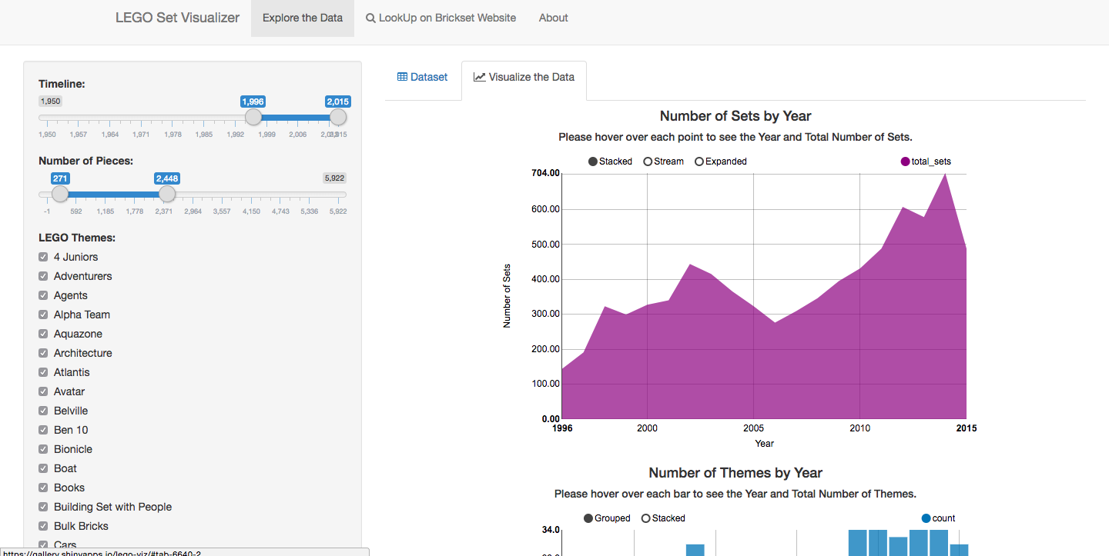Open LookUp on Brickset Website page
The image size is (1109, 556).
(441, 18)
